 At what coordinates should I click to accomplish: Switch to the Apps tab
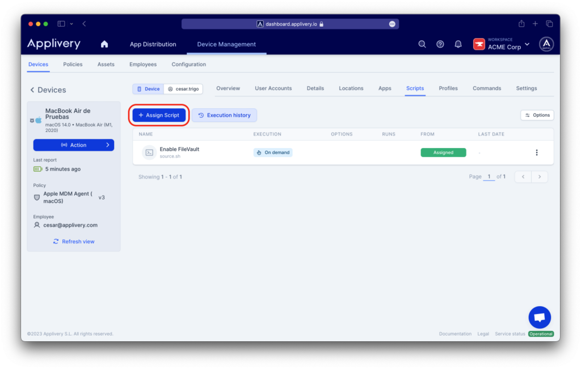point(385,88)
